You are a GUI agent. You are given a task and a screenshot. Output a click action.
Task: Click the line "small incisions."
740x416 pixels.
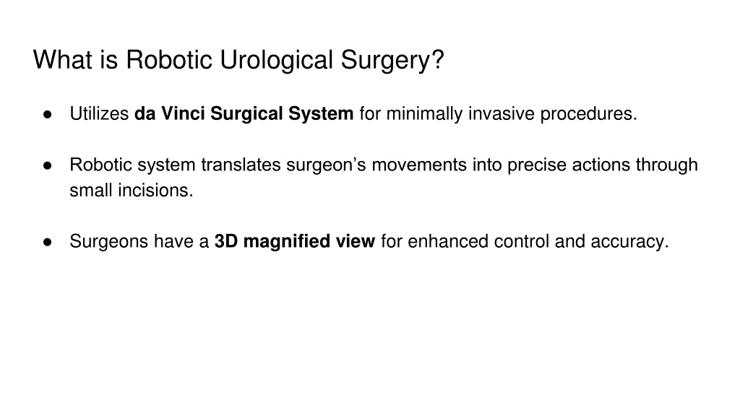(x=132, y=191)
